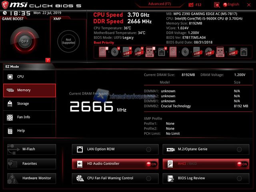Viewport: 256px width, 192px height.
Task: Toggle the AHCI / RAID switch
Action: pos(241,164)
